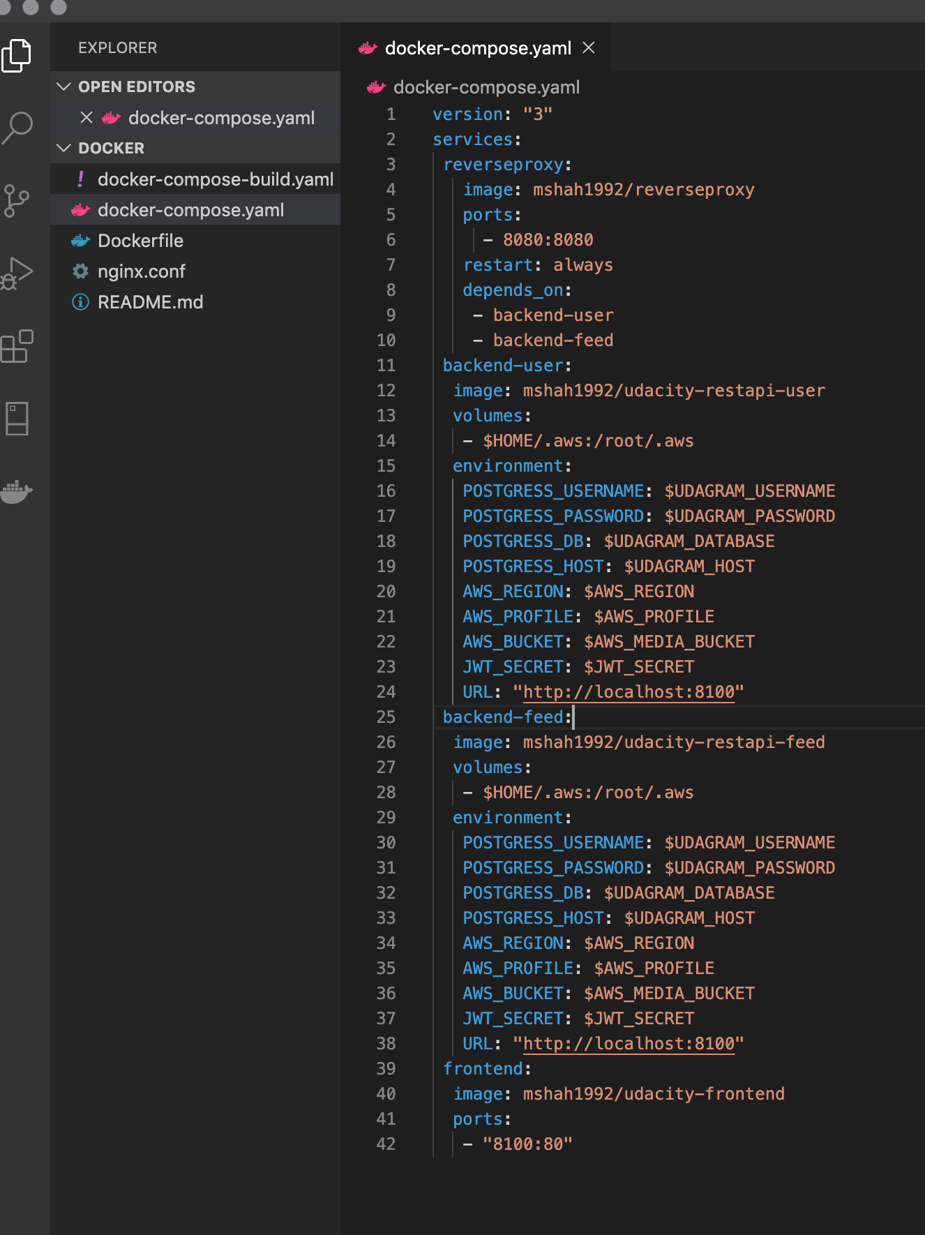Click 'restart: always' on line 7
Viewport: 925px width, 1235px height.
(538, 264)
